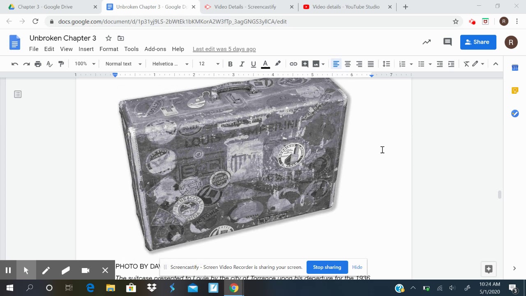The image size is (526, 296).
Task: Pause Screencastify recording
Action: click(8, 270)
